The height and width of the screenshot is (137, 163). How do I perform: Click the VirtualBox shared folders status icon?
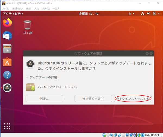click(x=123, y=135)
